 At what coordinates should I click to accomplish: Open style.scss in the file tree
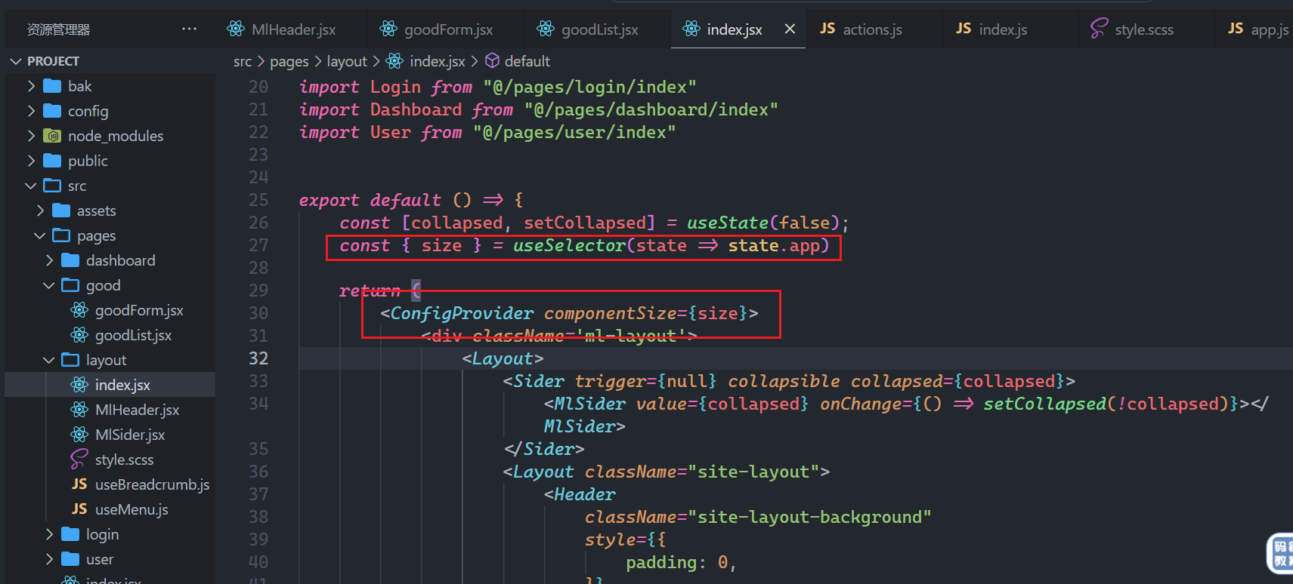click(x=124, y=460)
